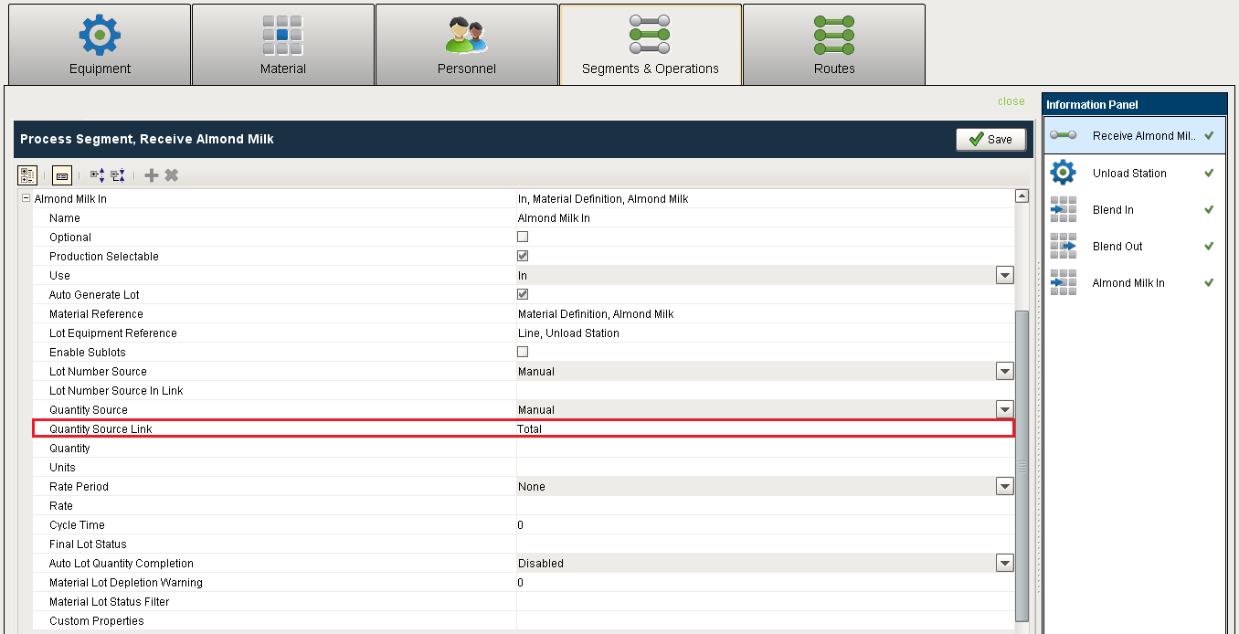Screen dimensions: 1239x634
Task: Select Blend In in Information Panel
Action: tap(1134, 209)
